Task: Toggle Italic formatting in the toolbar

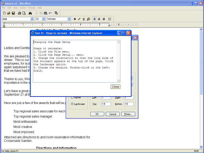Action: coord(79,19)
